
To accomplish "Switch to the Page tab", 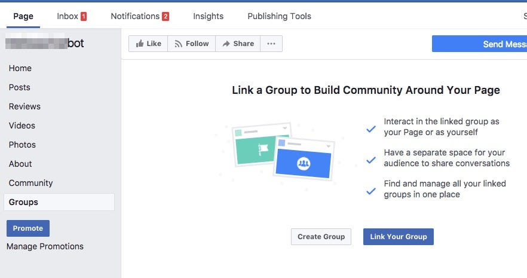I will 23,16.
